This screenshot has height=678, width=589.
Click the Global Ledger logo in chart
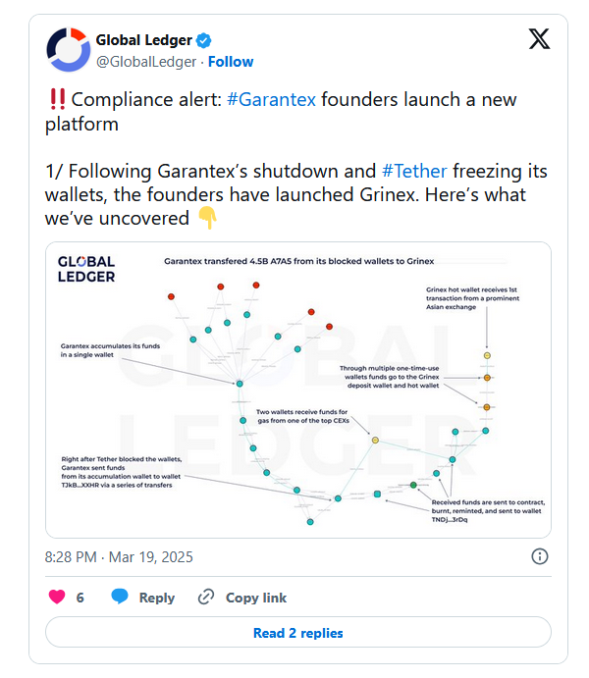(x=86, y=269)
